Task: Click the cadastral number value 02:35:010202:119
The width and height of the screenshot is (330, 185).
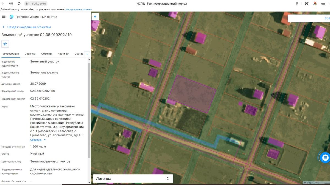Action: 43,91
